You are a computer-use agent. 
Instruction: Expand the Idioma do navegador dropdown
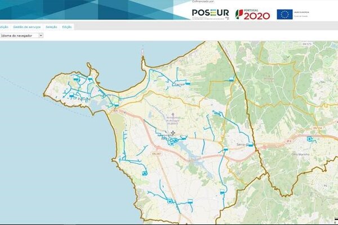21,35
